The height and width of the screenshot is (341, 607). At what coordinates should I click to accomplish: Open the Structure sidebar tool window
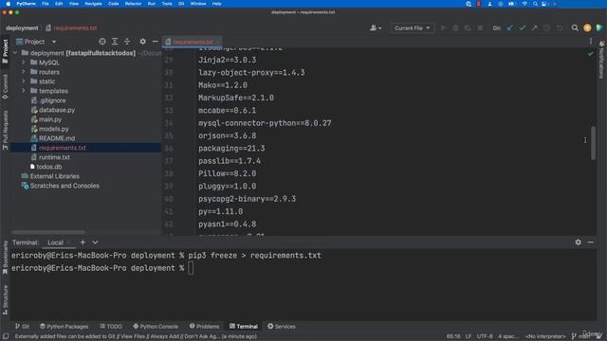coord(5,299)
